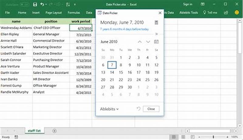The width and height of the screenshot is (243, 140).
Task: Click the June 2010 month header
Action: click(109, 42)
